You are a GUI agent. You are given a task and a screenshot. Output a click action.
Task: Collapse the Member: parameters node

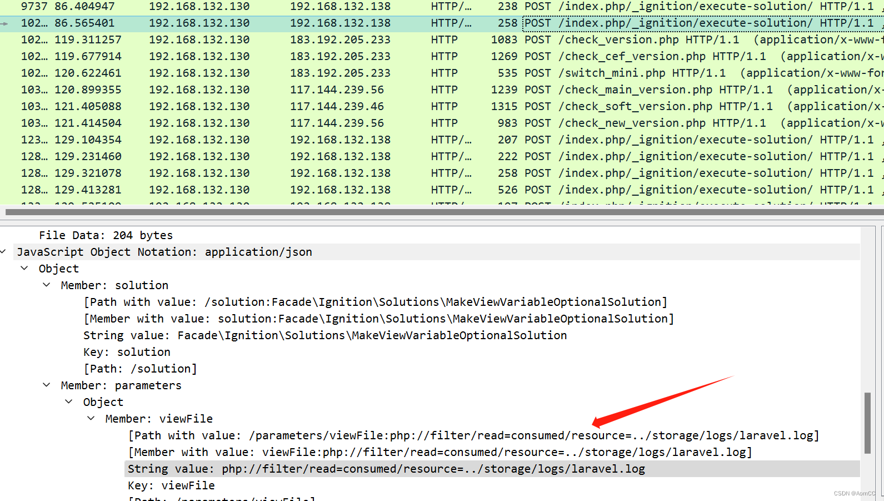(47, 385)
